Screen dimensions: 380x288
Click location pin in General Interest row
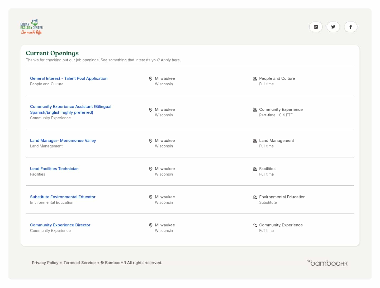click(151, 79)
